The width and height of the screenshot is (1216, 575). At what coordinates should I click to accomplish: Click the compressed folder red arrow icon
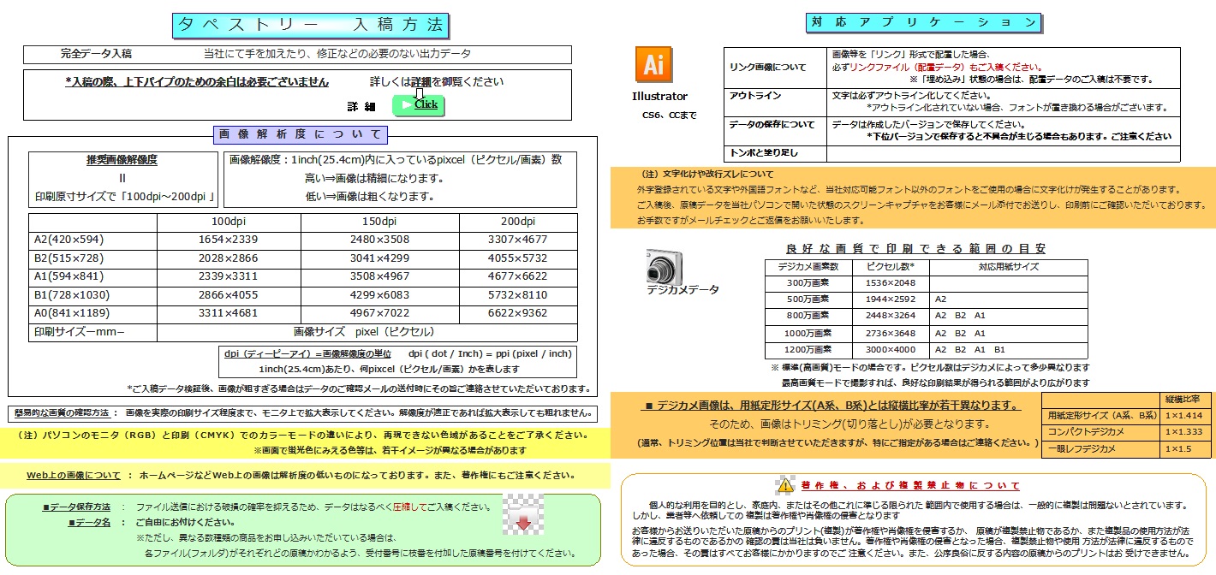(522, 514)
